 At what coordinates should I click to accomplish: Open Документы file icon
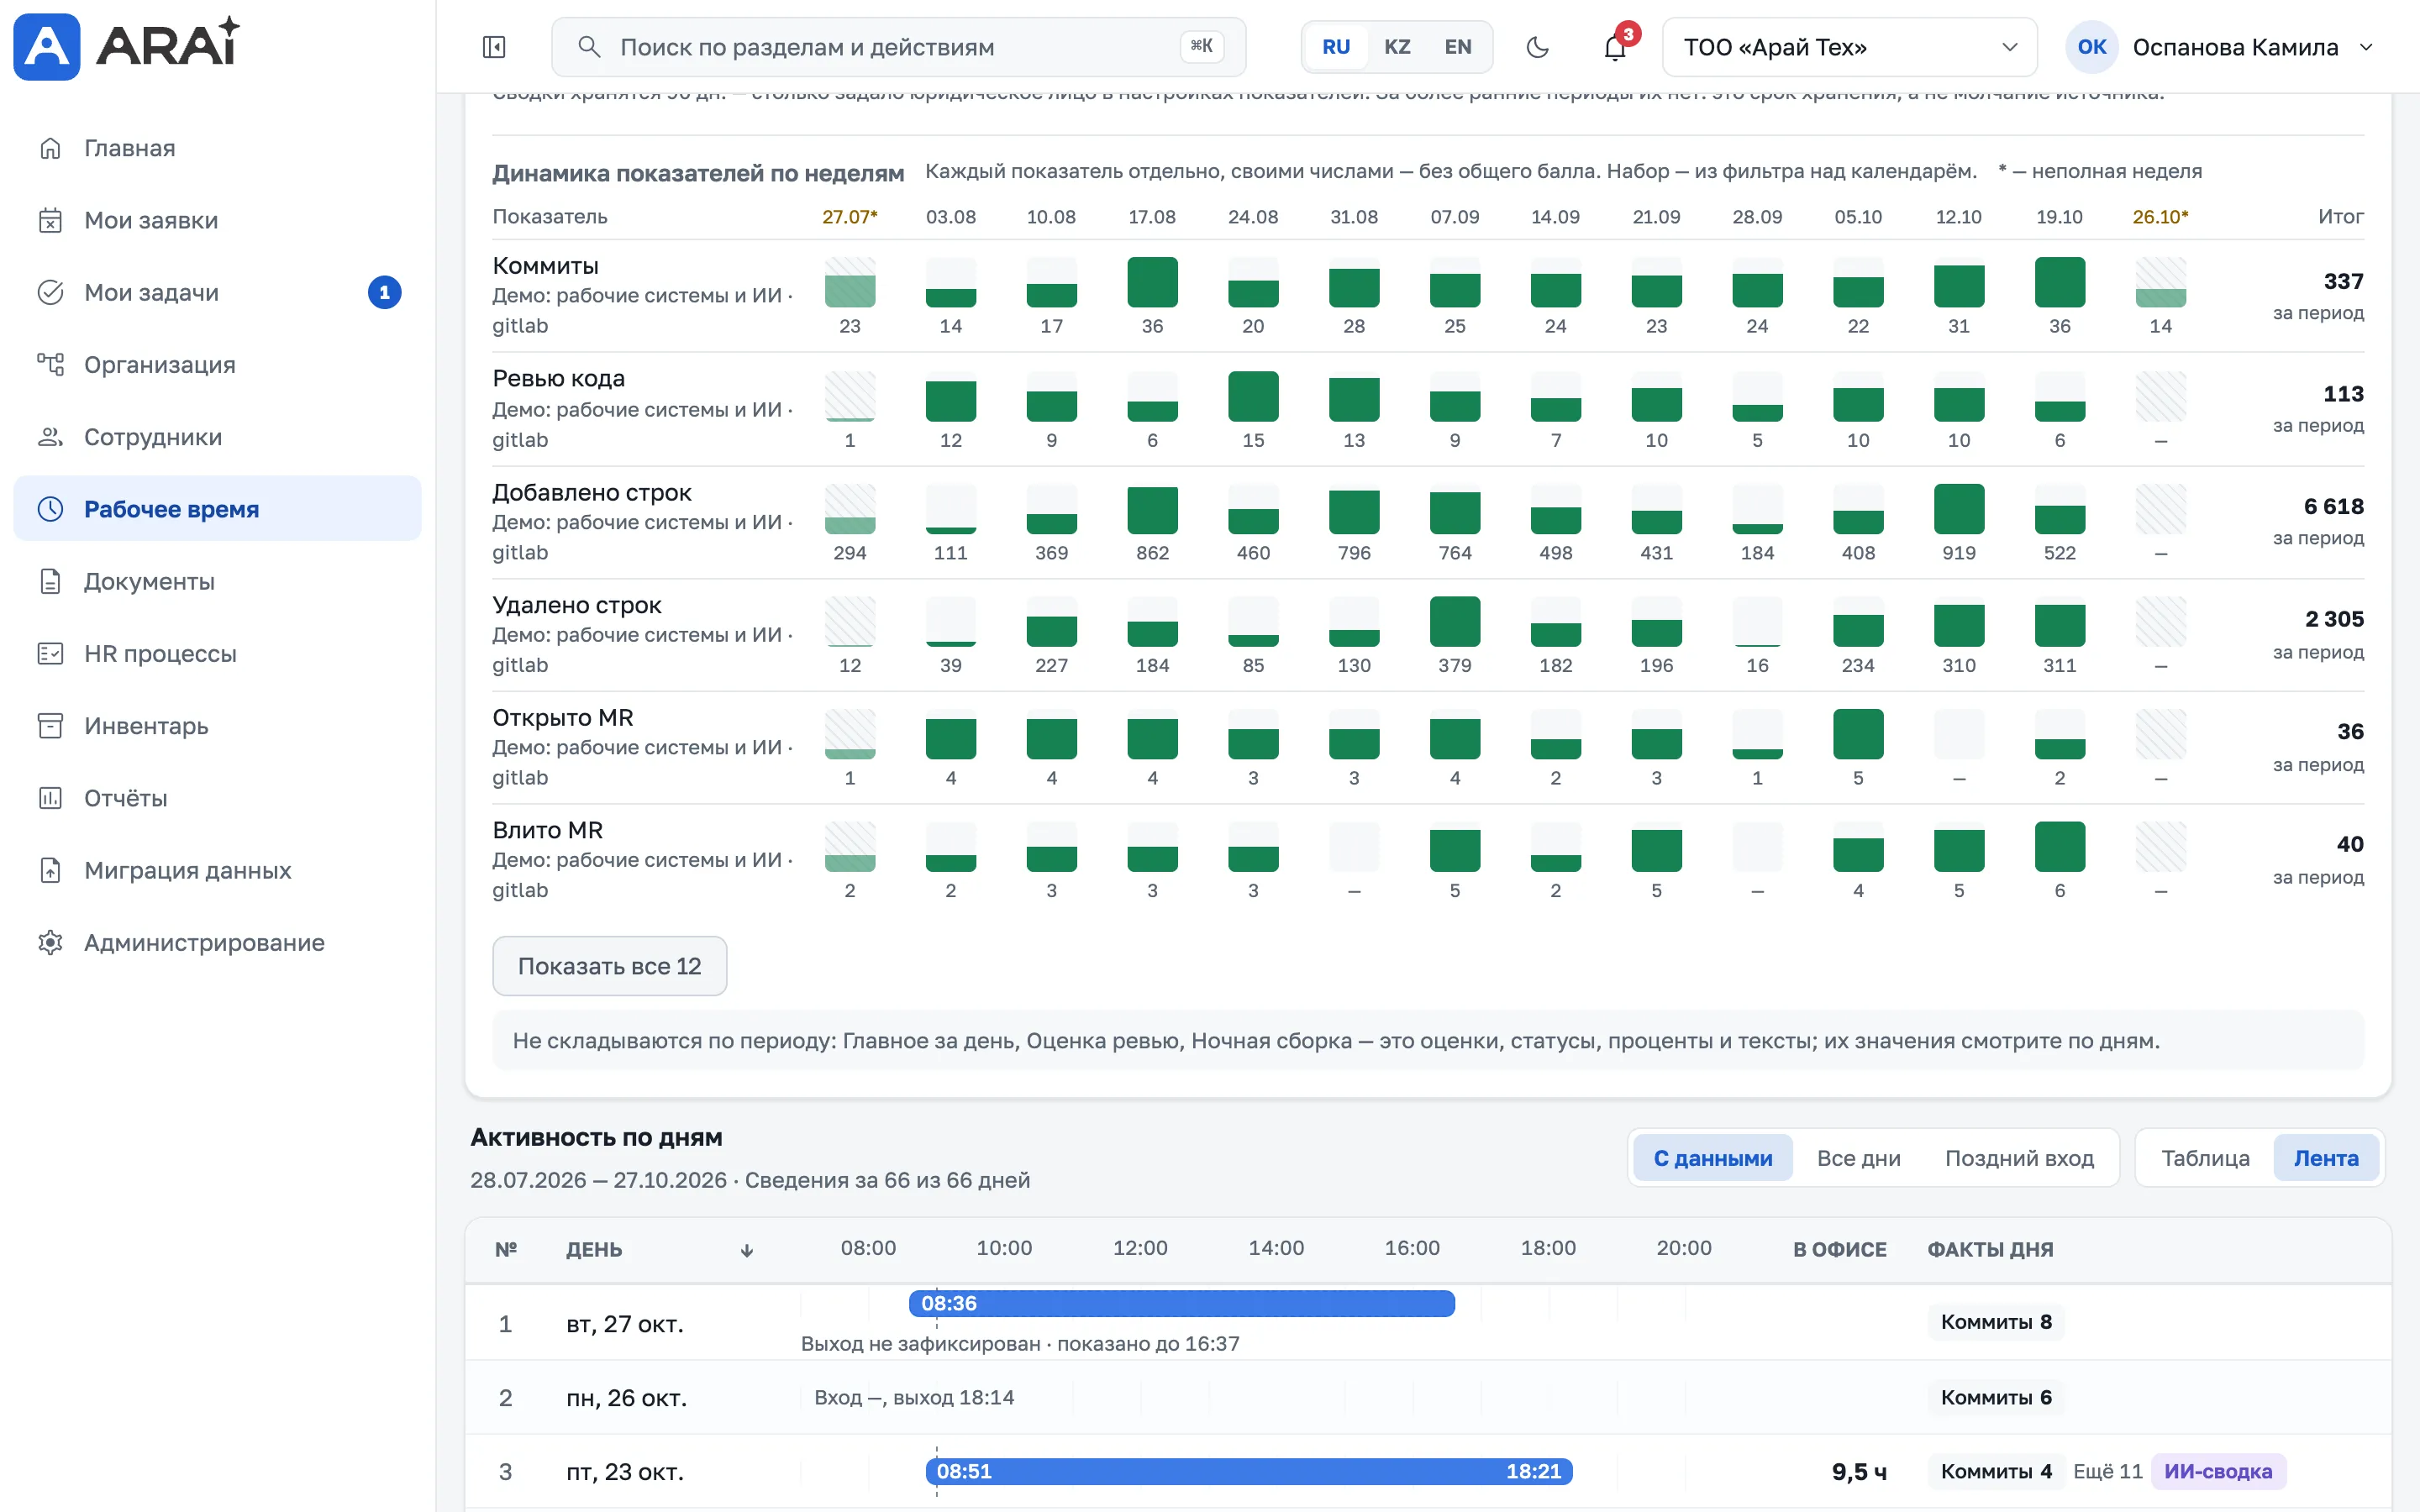click(x=50, y=581)
